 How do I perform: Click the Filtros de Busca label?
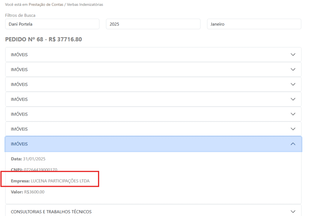tap(20, 15)
